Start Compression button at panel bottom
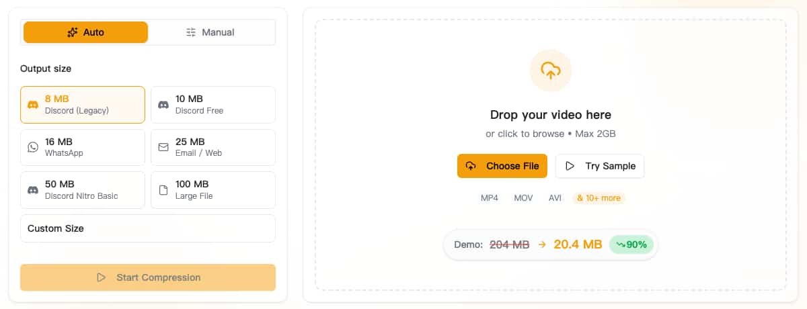Image resolution: width=807 pixels, height=309 pixels. [147, 277]
